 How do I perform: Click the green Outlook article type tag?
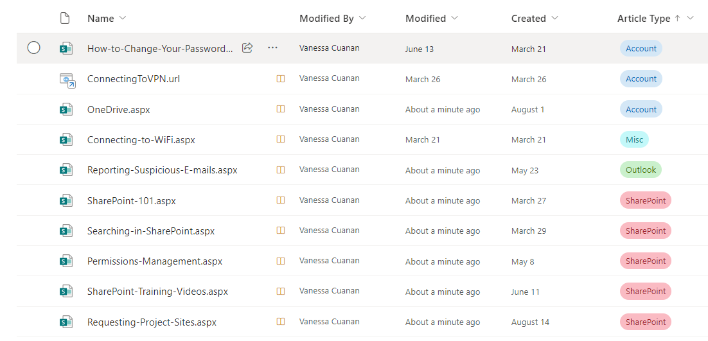(641, 170)
